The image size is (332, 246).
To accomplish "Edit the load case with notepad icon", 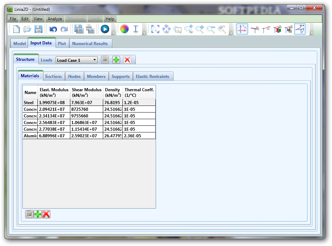I will 105,60.
